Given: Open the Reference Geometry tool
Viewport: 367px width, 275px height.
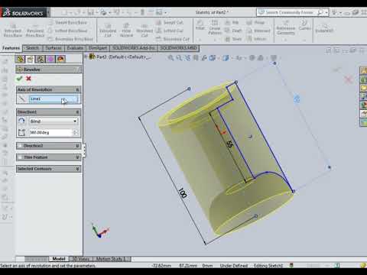Looking at the screenshot, I should tap(286, 27).
